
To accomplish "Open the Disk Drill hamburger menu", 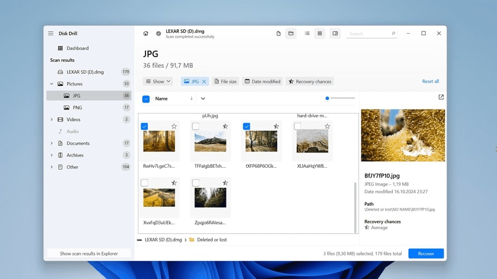I will pyautogui.click(x=51, y=33).
